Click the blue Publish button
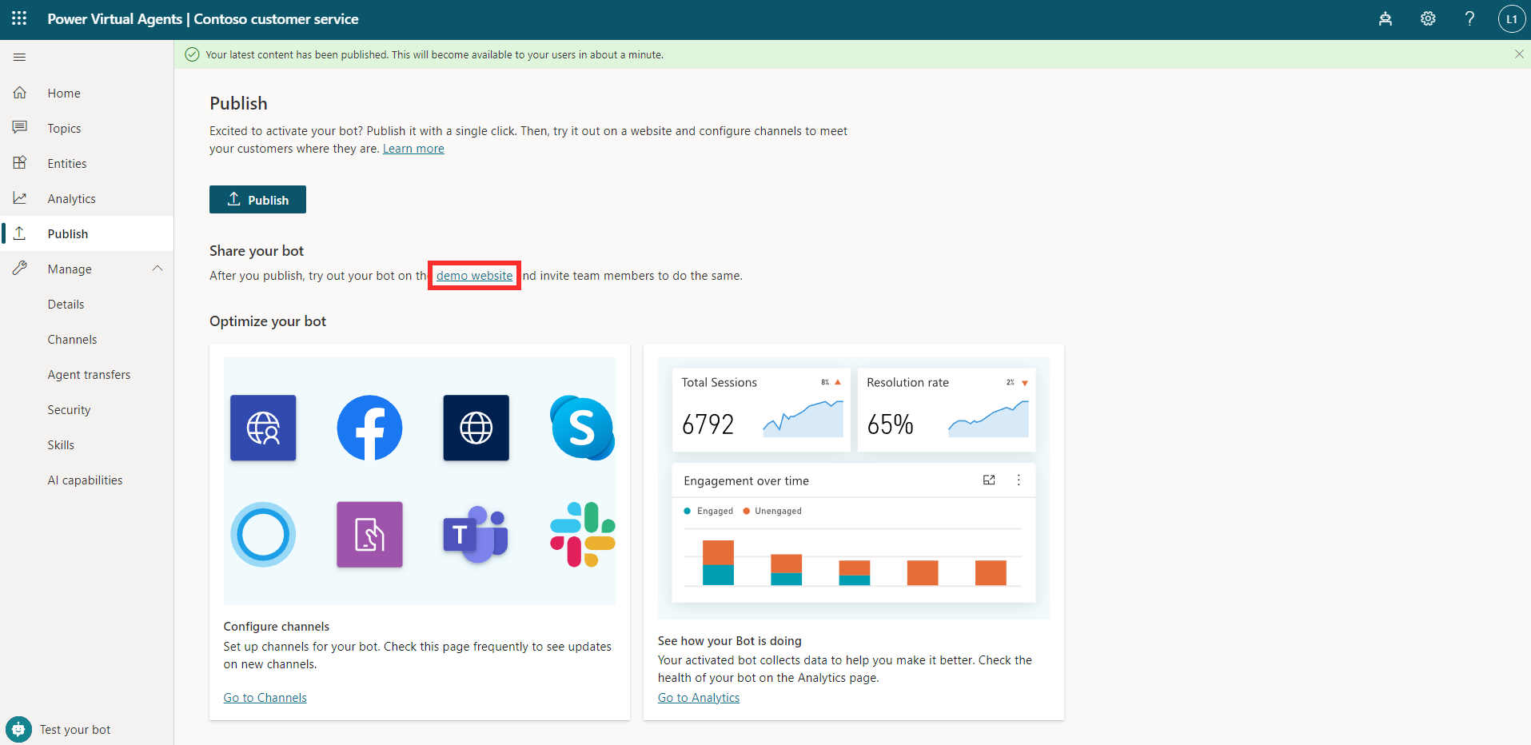Viewport: 1531px width, 745px height. 257,200
